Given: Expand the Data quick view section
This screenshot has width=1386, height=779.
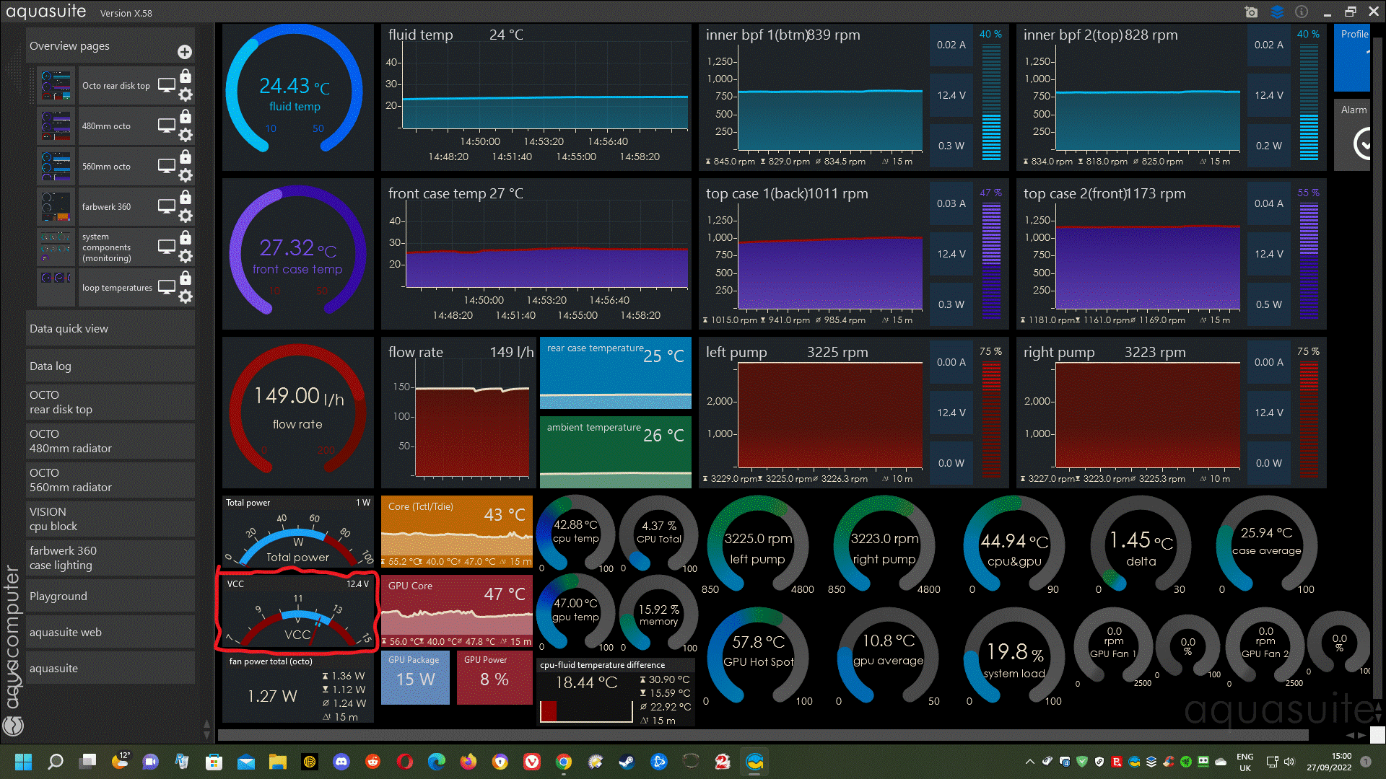Looking at the screenshot, I should (110, 329).
